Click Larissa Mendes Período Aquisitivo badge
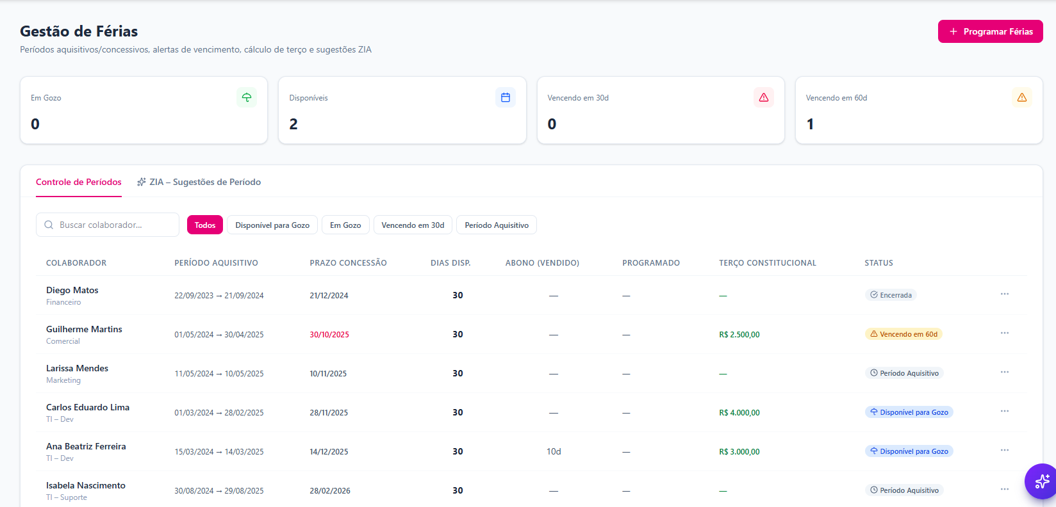The image size is (1056, 507). tap(904, 373)
